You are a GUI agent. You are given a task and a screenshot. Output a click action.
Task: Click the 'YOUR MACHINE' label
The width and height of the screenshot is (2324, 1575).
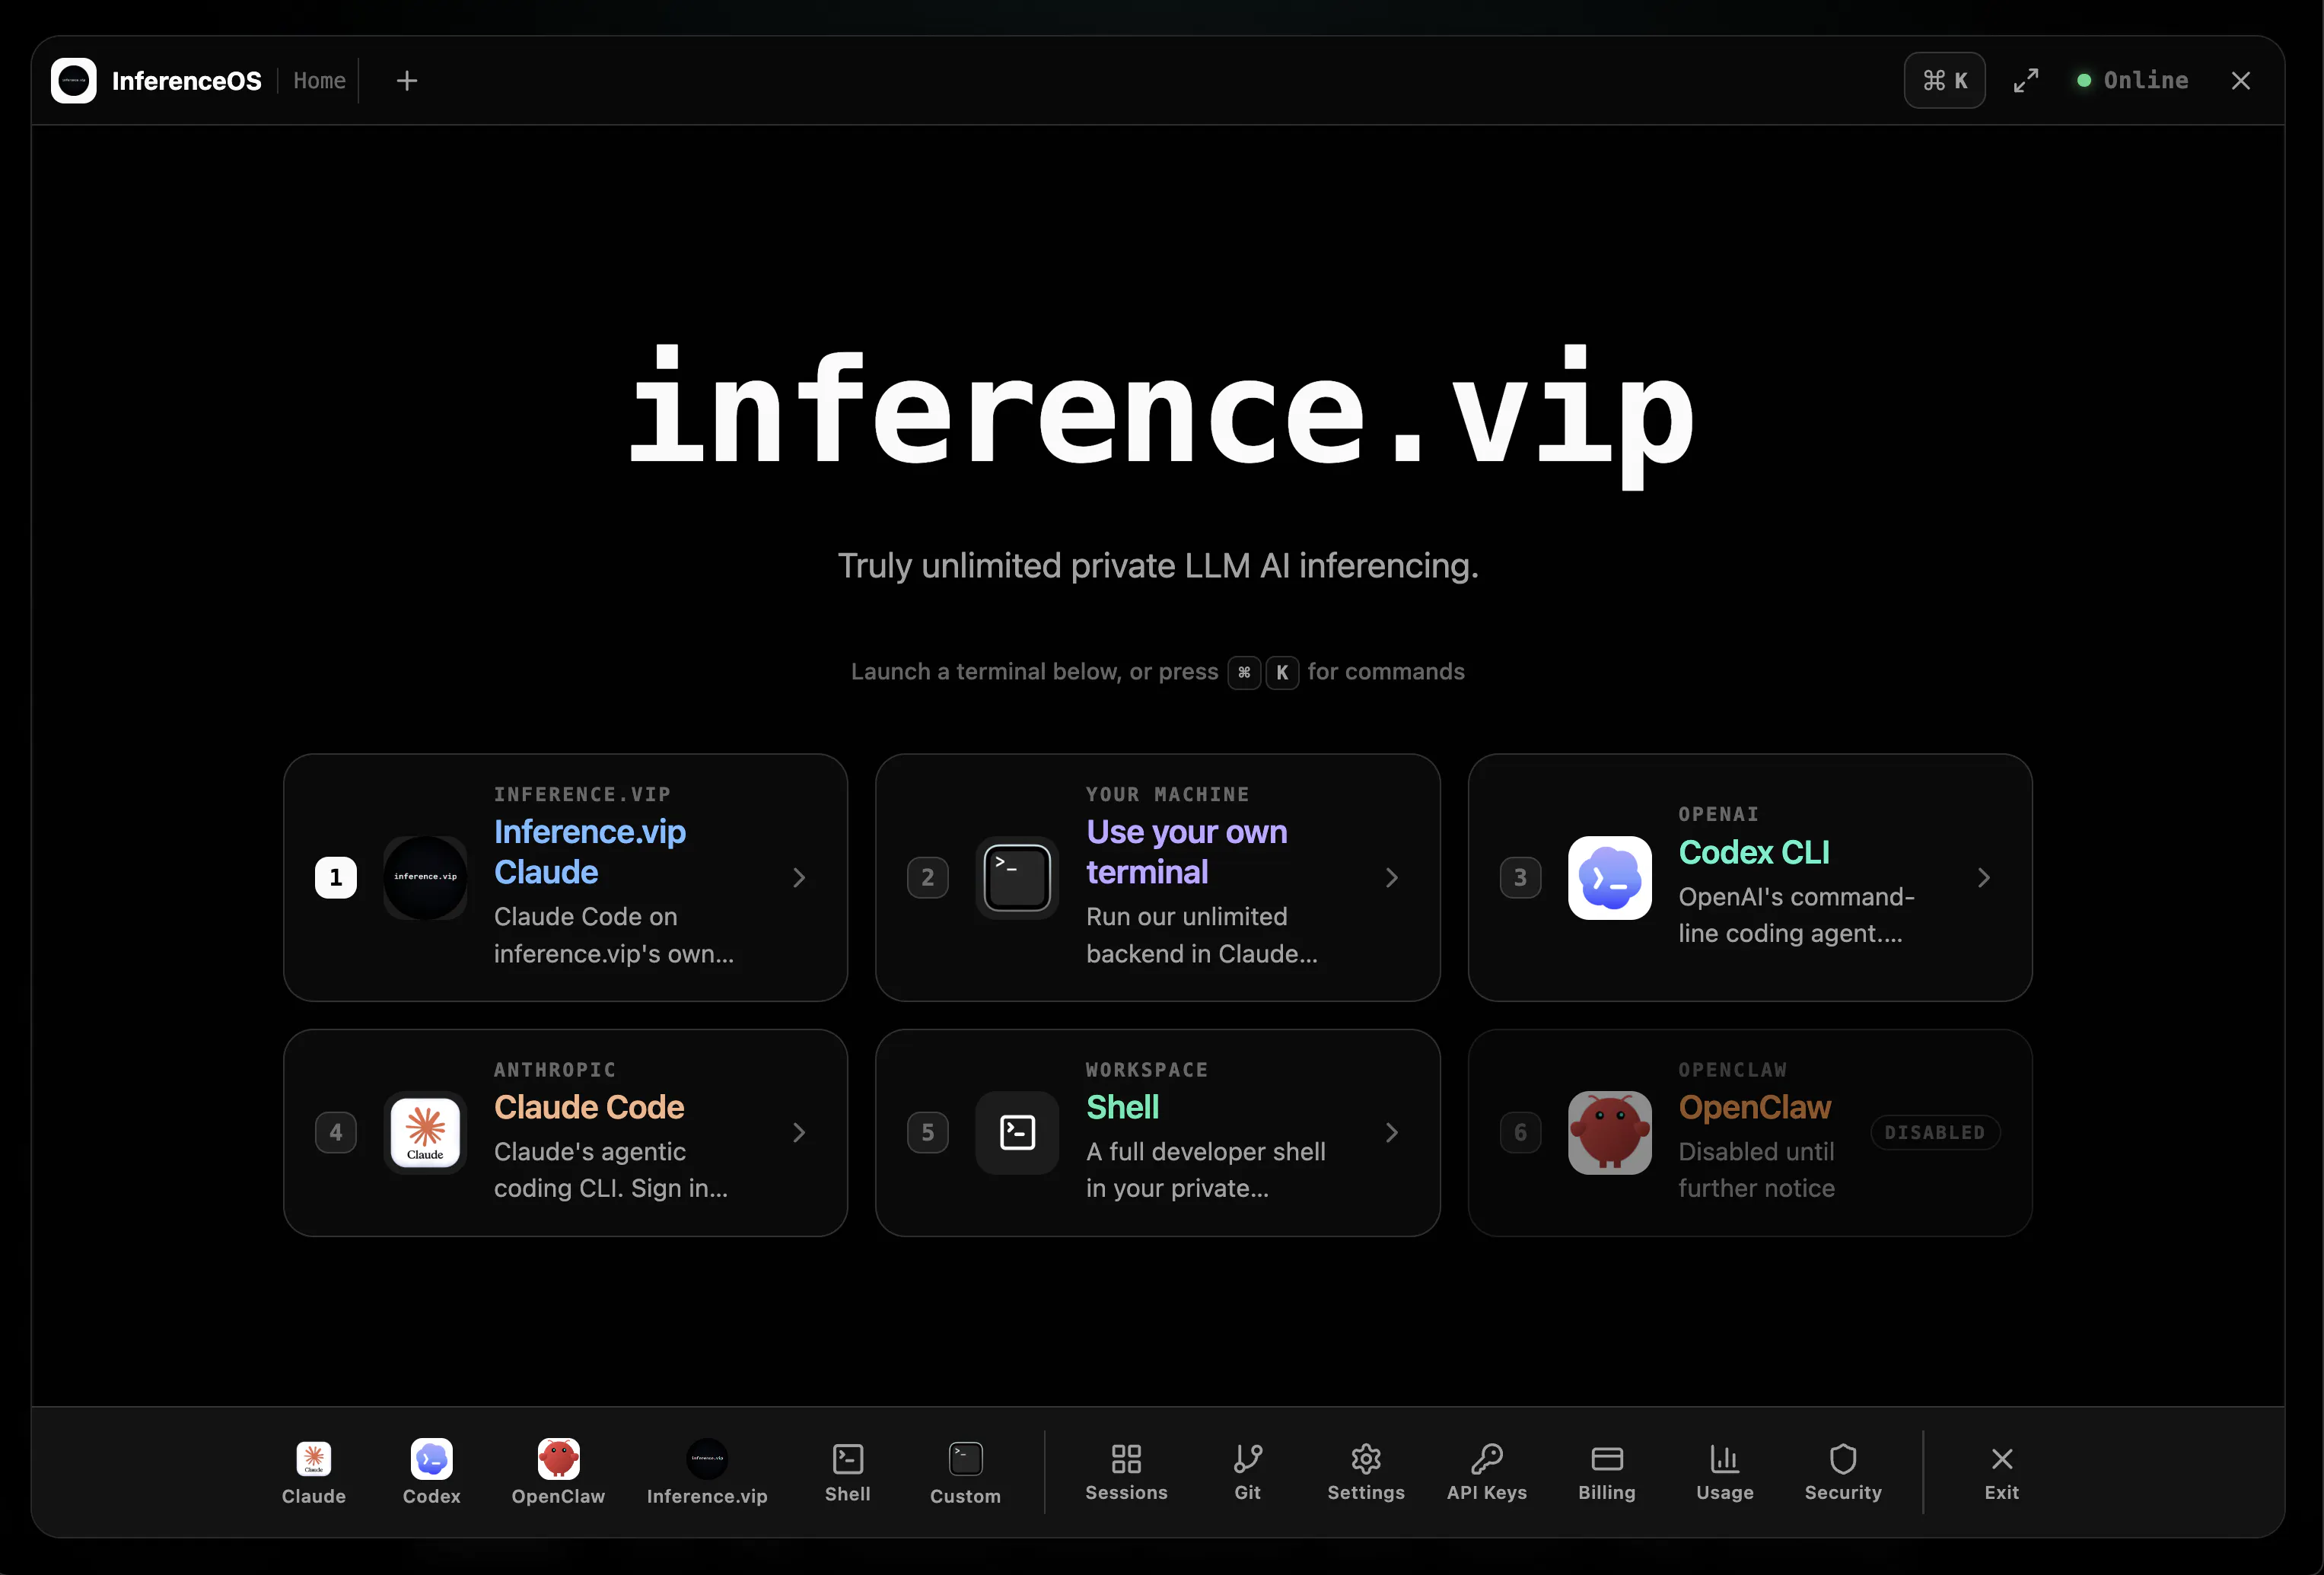(1167, 794)
